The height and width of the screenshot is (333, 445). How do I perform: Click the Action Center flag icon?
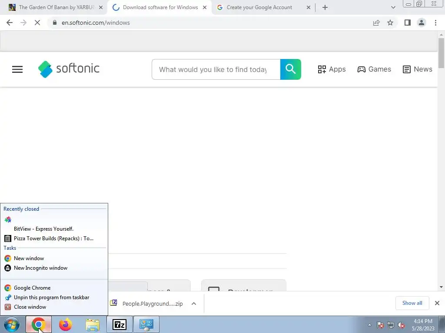pos(380,325)
